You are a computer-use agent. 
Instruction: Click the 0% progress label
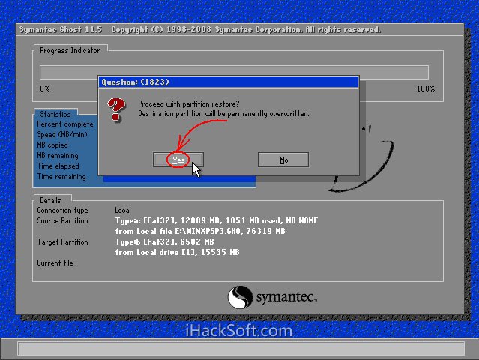point(45,89)
